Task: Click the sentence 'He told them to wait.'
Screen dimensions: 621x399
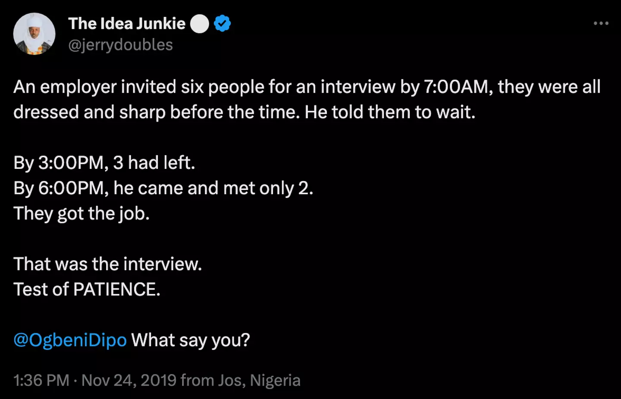Action: pos(390,112)
